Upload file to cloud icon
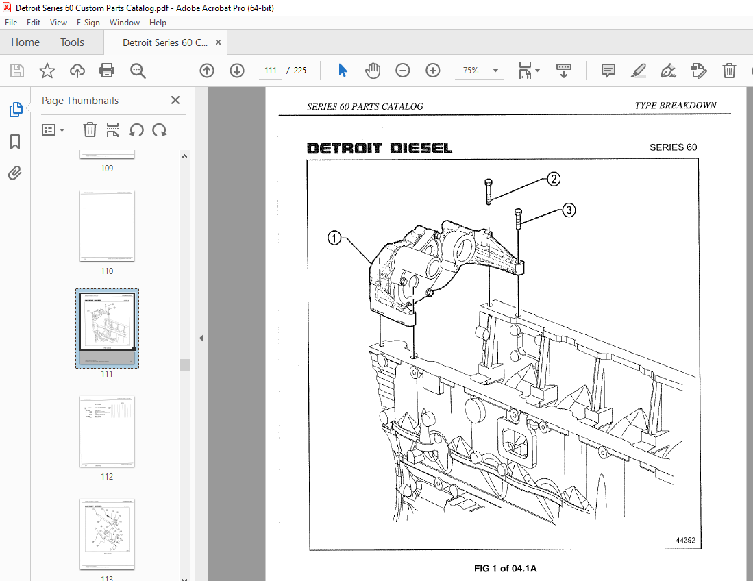This screenshot has height=581, width=753. click(x=77, y=71)
